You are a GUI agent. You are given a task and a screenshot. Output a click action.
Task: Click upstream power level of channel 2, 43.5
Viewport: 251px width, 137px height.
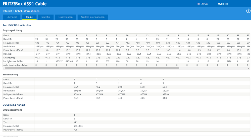(98, 98)
